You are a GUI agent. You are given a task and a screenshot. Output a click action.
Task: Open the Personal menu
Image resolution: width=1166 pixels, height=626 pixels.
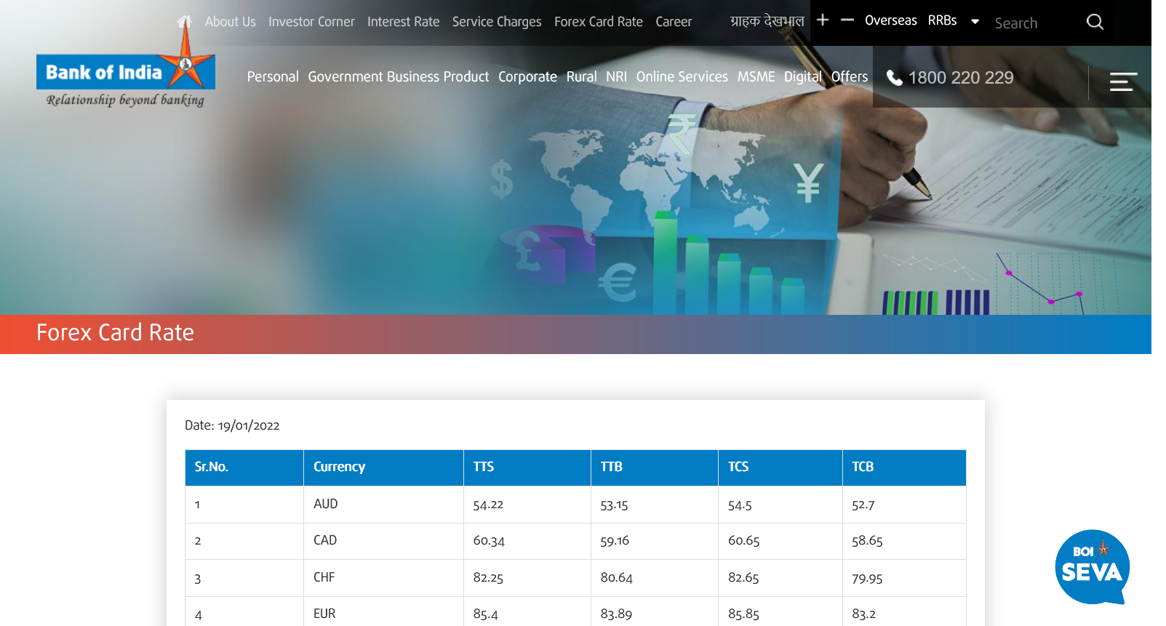[x=273, y=77]
